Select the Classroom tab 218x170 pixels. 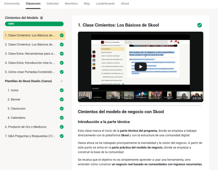click(33, 4)
